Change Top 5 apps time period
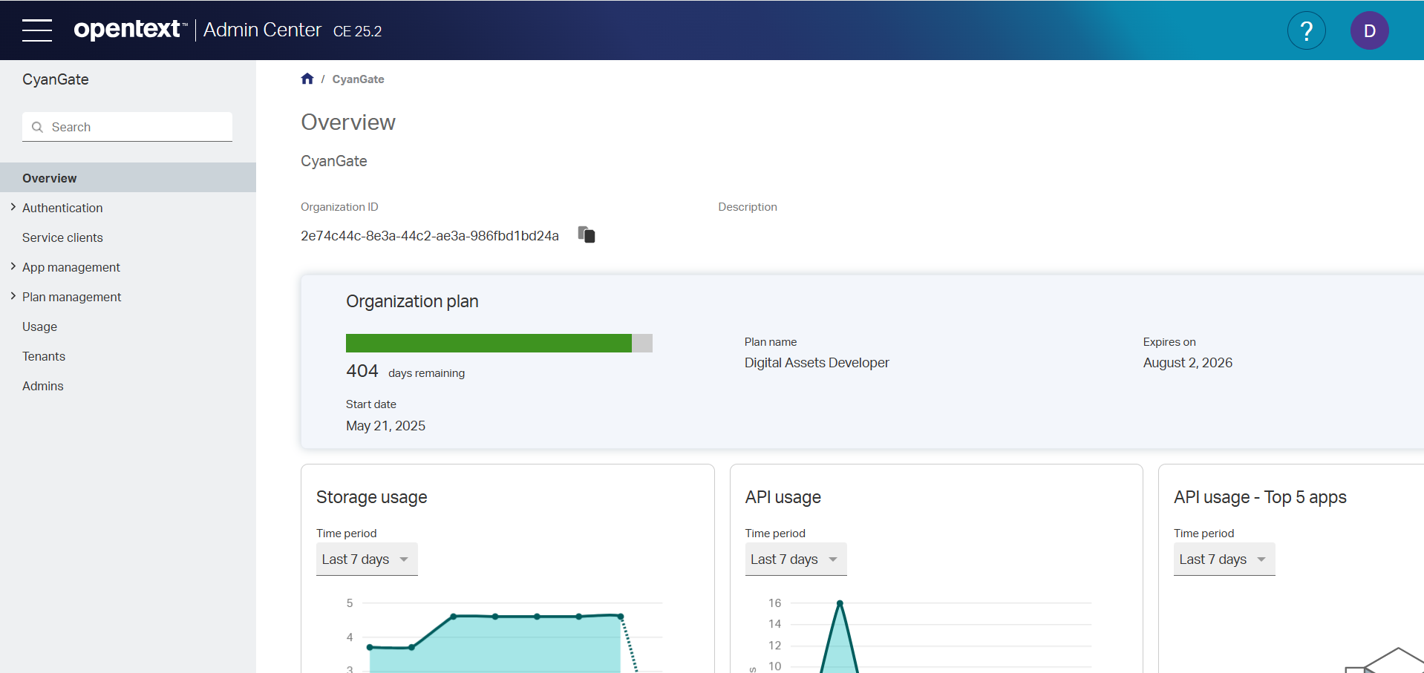 (x=1224, y=559)
